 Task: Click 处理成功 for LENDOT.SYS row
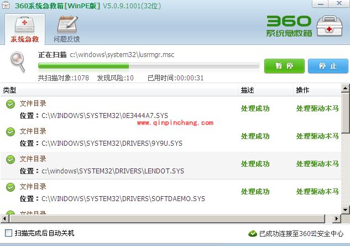[x=255, y=164]
